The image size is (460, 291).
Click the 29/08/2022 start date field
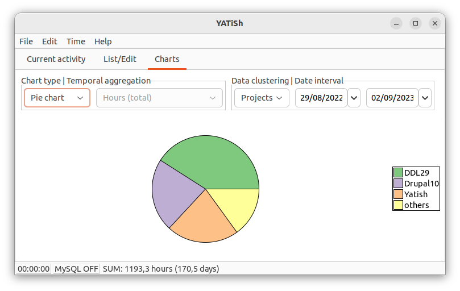pos(321,98)
